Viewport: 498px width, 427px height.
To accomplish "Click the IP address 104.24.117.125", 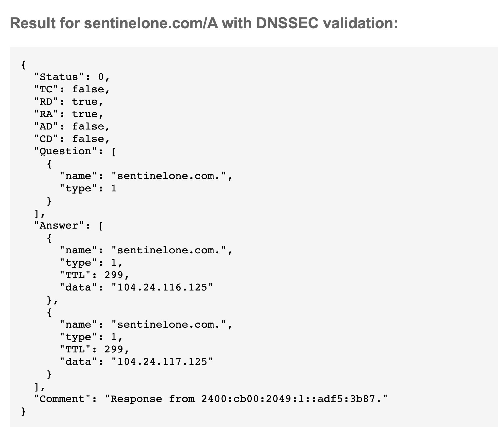I will pos(162,362).
